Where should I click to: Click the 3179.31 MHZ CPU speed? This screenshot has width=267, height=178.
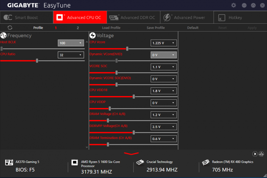coord(96,172)
